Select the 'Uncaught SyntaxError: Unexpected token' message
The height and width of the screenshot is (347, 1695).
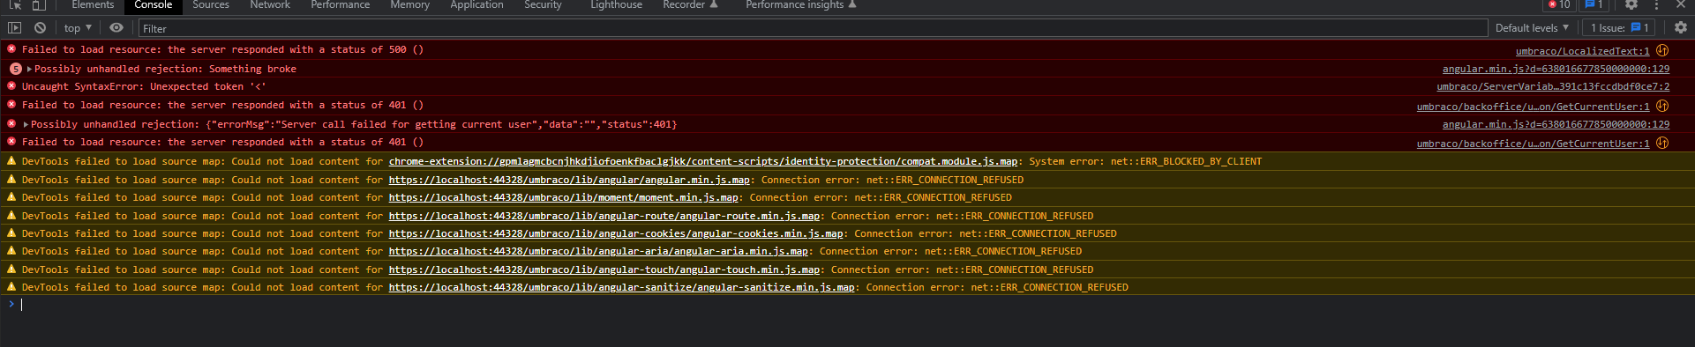[144, 86]
